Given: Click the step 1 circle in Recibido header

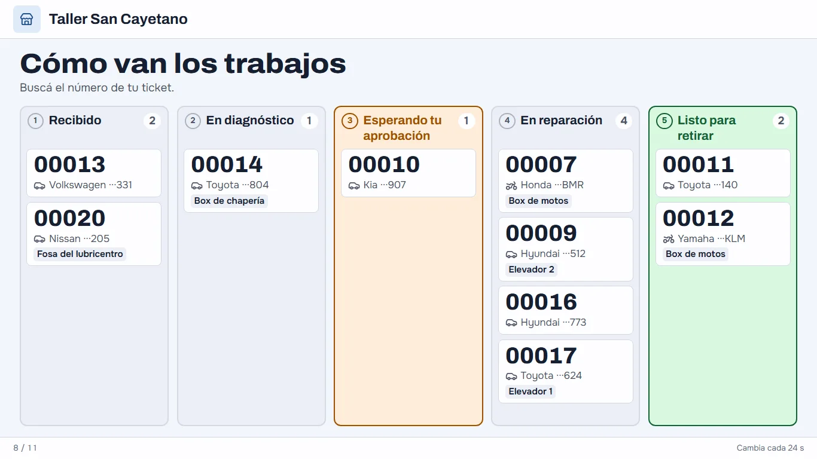Looking at the screenshot, I should point(35,121).
